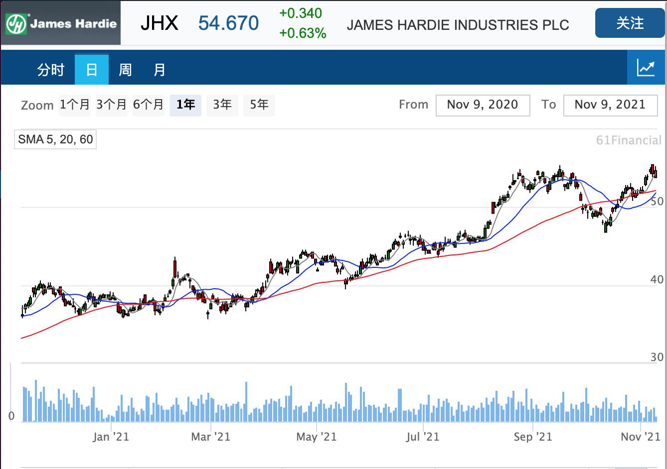Set zoom to 3年
This screenshot has width=667, height=469.
[222, 105]
